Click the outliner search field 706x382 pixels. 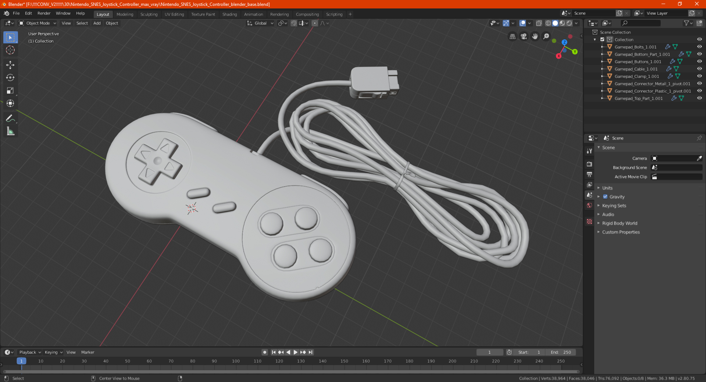point(640,23)
